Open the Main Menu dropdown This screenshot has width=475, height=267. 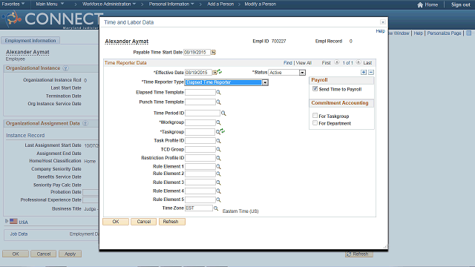click(50, 4)
